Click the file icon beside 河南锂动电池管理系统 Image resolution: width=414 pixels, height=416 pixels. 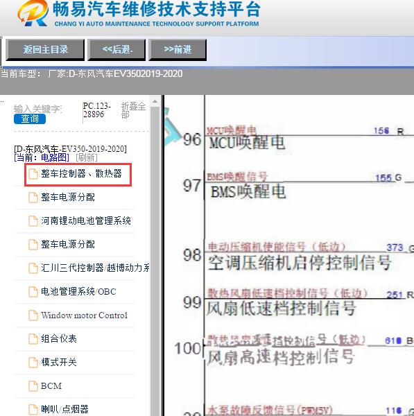[x=33, y=221]
